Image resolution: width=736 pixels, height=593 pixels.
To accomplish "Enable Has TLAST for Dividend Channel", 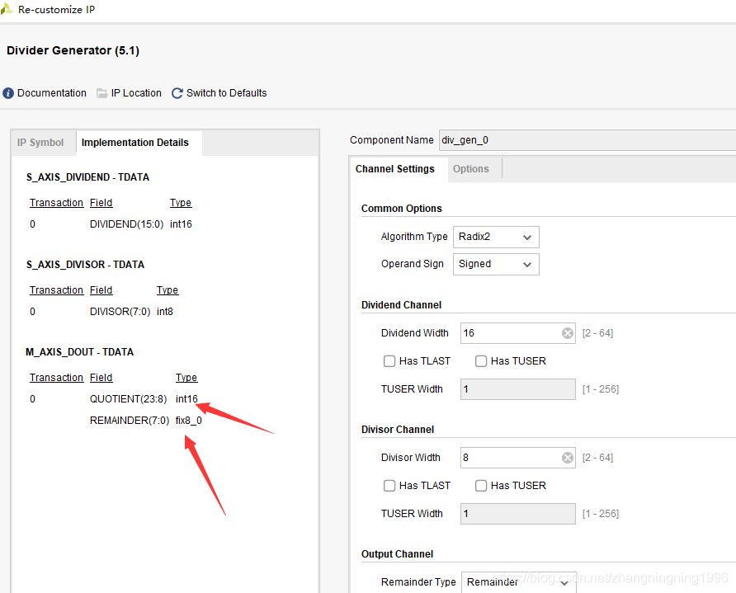I will (x=389, y=360).
